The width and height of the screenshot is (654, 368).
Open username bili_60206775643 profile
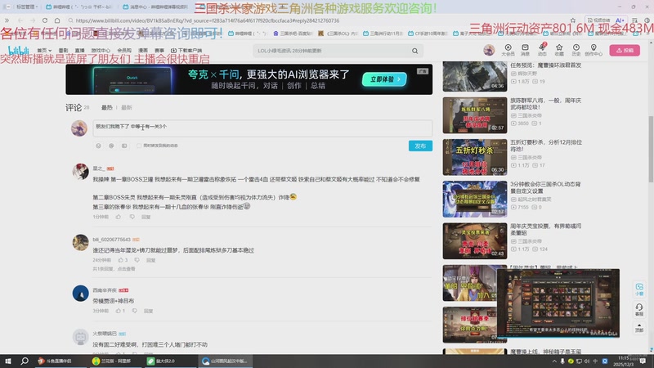click(x=111, y=240)
